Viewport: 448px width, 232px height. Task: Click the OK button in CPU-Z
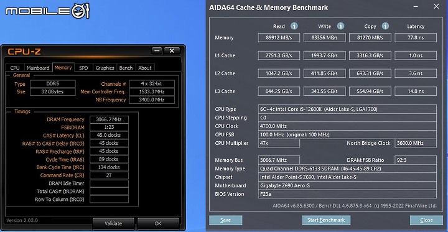[158, 223]
